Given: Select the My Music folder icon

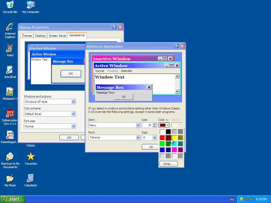Looking at the screenshot, I should (10, 181).
